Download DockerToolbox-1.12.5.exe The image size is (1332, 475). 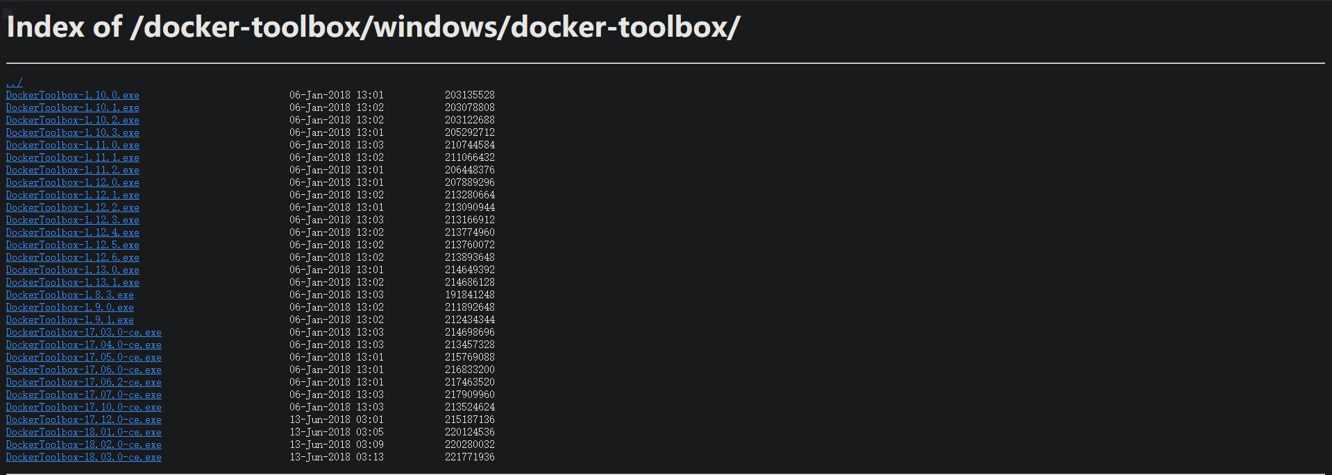click(x=73, y=245)
